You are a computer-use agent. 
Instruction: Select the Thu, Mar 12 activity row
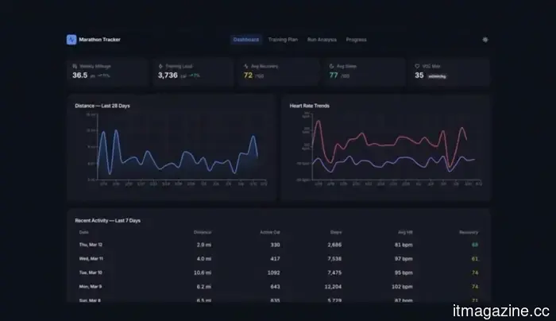(278, 245)
